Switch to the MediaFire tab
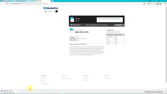Viewport: 167px width, 94px height. click(x=26, y=1)
